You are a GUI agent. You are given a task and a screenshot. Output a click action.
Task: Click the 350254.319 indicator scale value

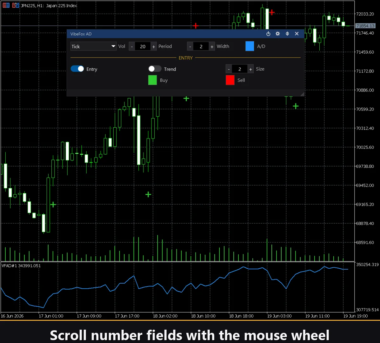click(x=367, y=265)
